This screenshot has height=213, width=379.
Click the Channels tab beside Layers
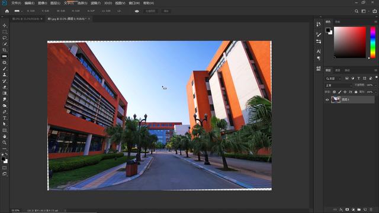point(338,70)
